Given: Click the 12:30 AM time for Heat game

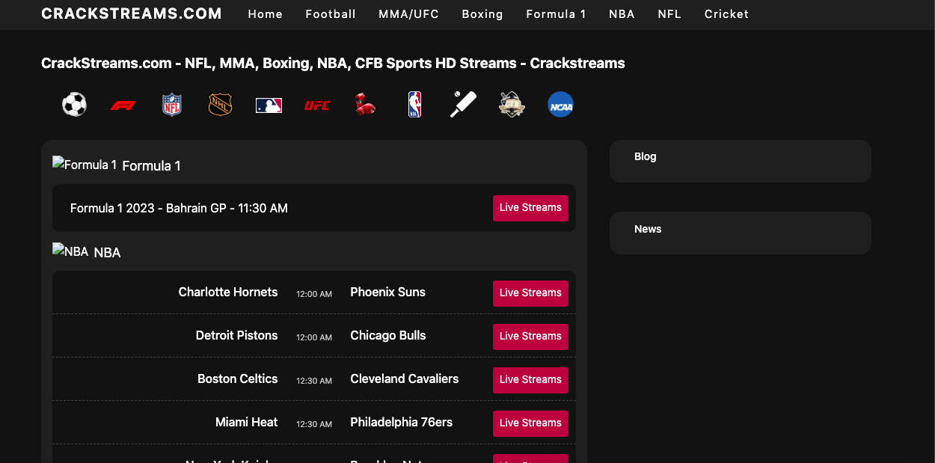Looking at the screenshot, I should coord(314,424).
